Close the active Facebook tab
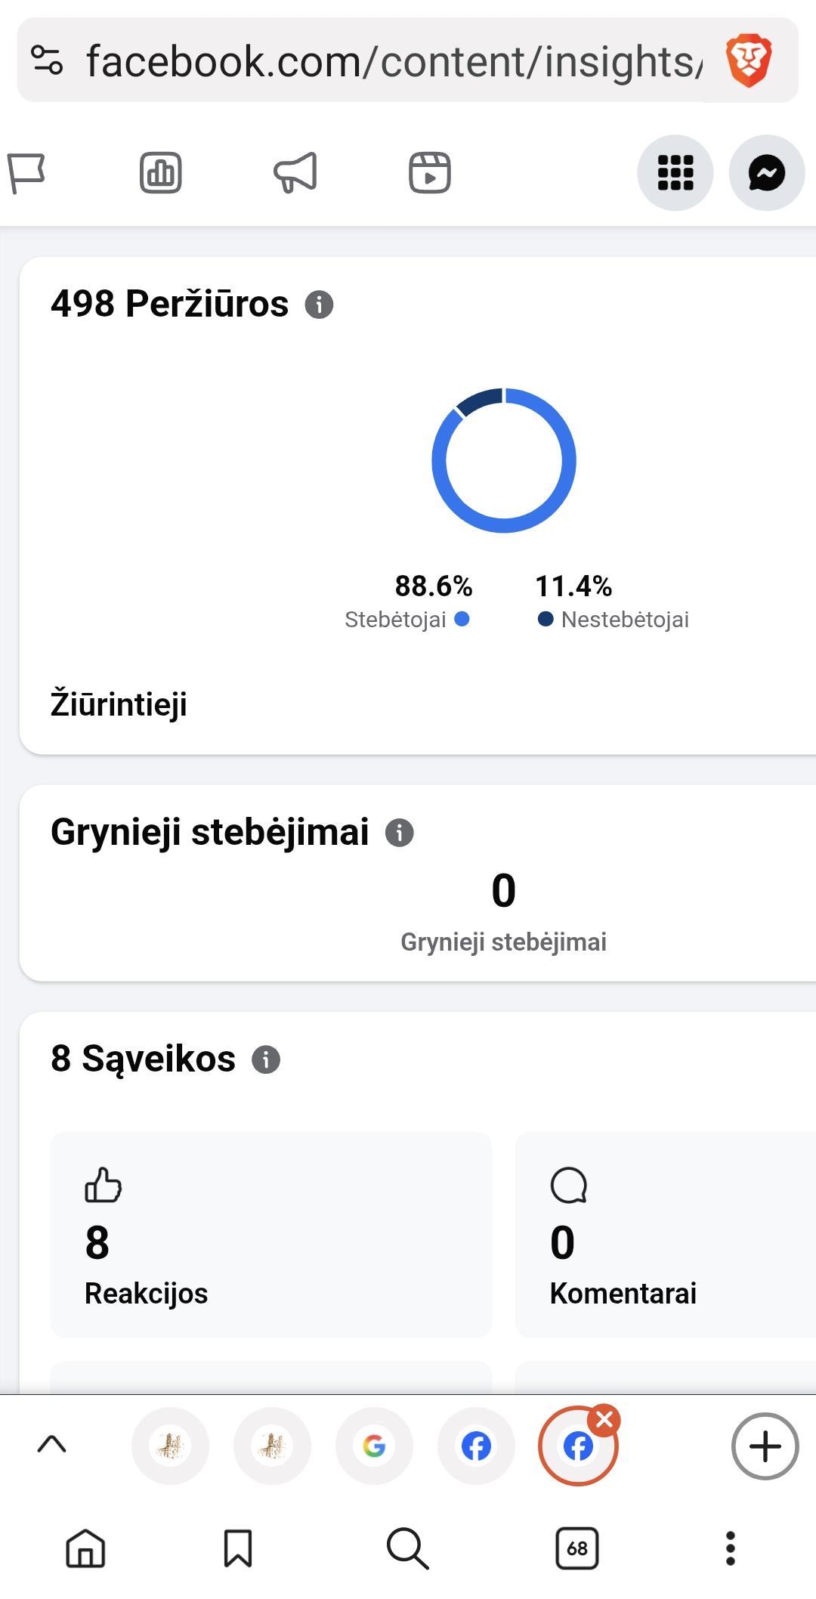The width and height of the screenshot is (816, 1599). [604, 1421]
